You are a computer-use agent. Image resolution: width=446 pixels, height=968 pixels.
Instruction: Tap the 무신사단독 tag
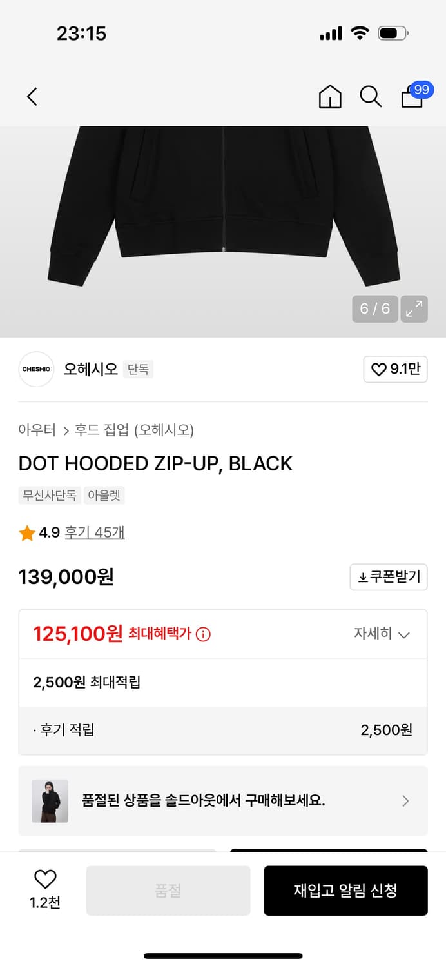coord(50,497)
